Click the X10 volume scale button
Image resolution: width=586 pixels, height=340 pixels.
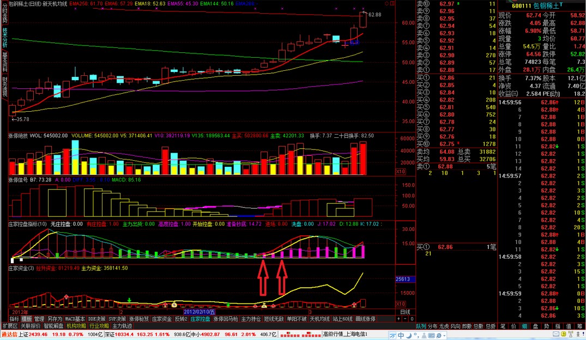(400, 172)
